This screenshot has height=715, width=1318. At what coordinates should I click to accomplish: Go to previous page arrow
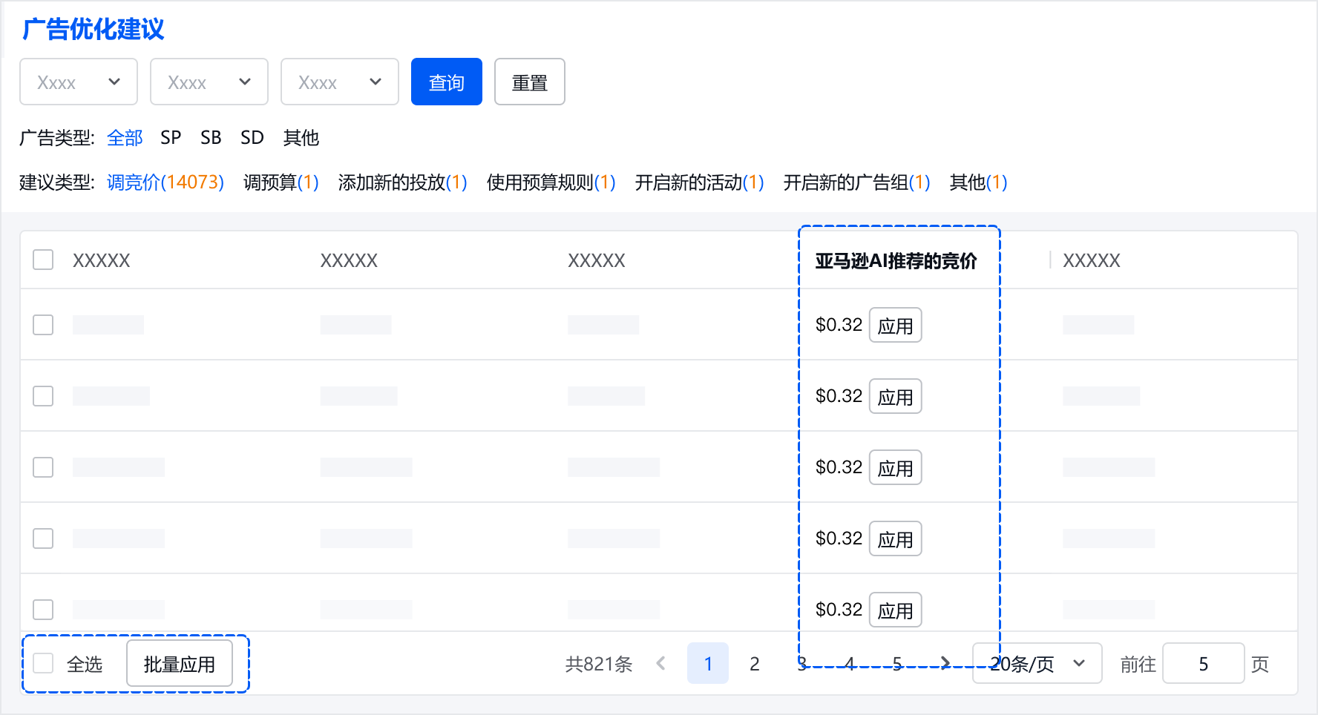[660, 663]
